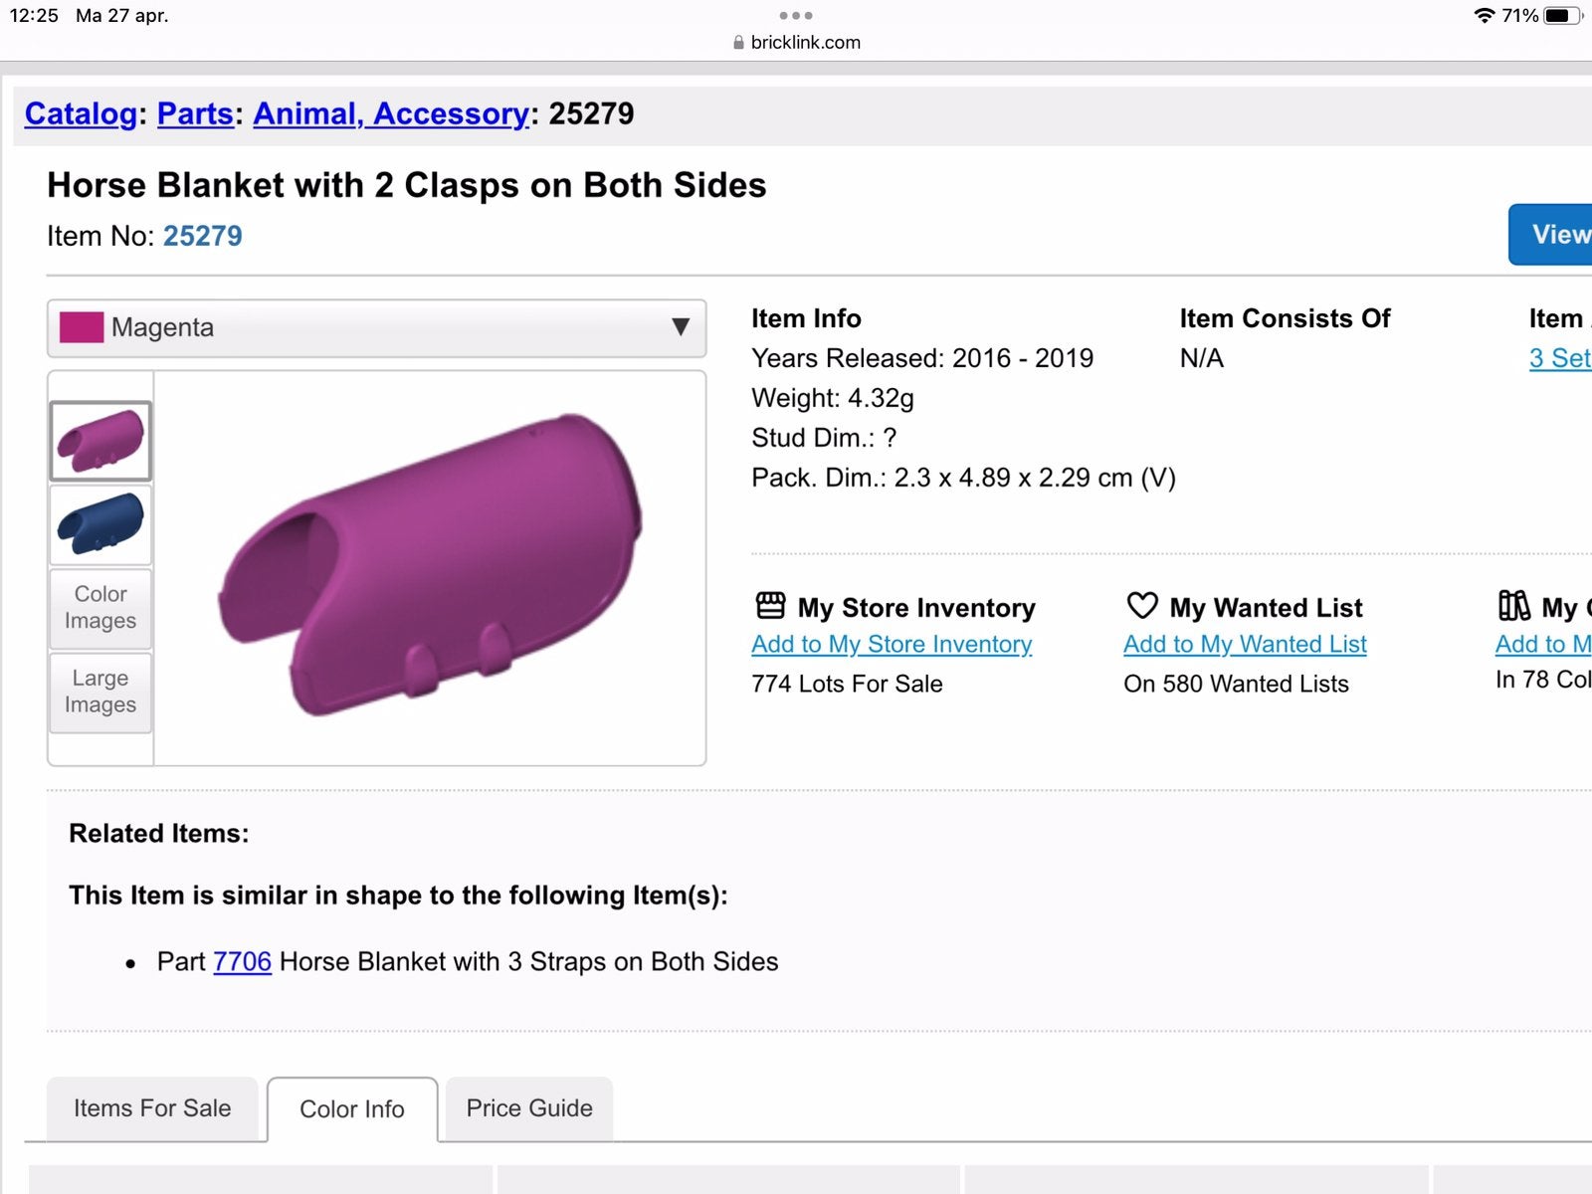
Task: Open the Magenta color dropdown
Action: point(377,328)
